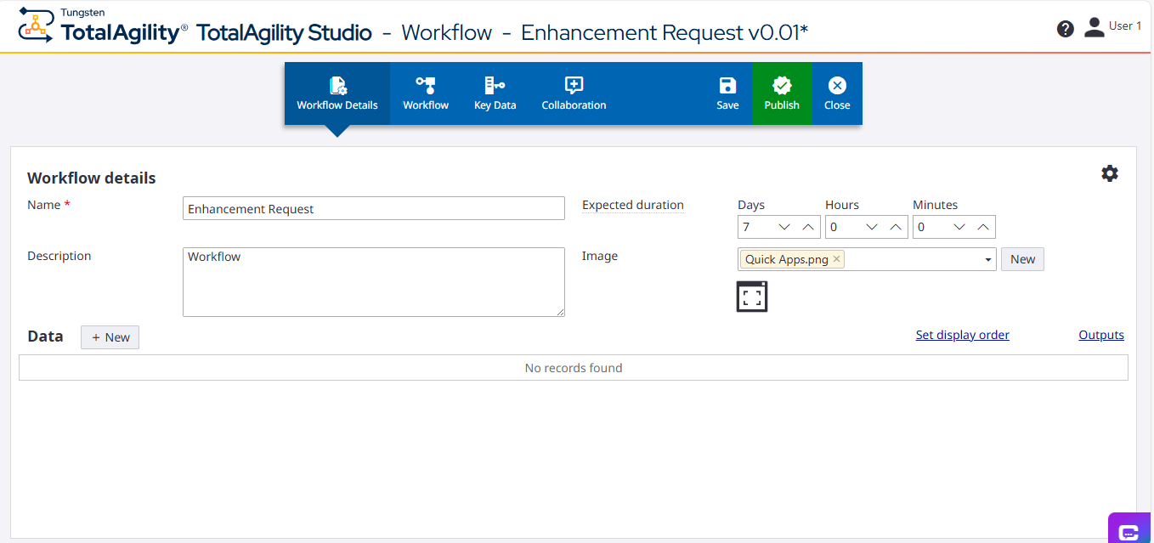The height and width of the screenshot is (543, 1154).
Task: Open workflow settings gear icon
Action: click(1110, 173)
